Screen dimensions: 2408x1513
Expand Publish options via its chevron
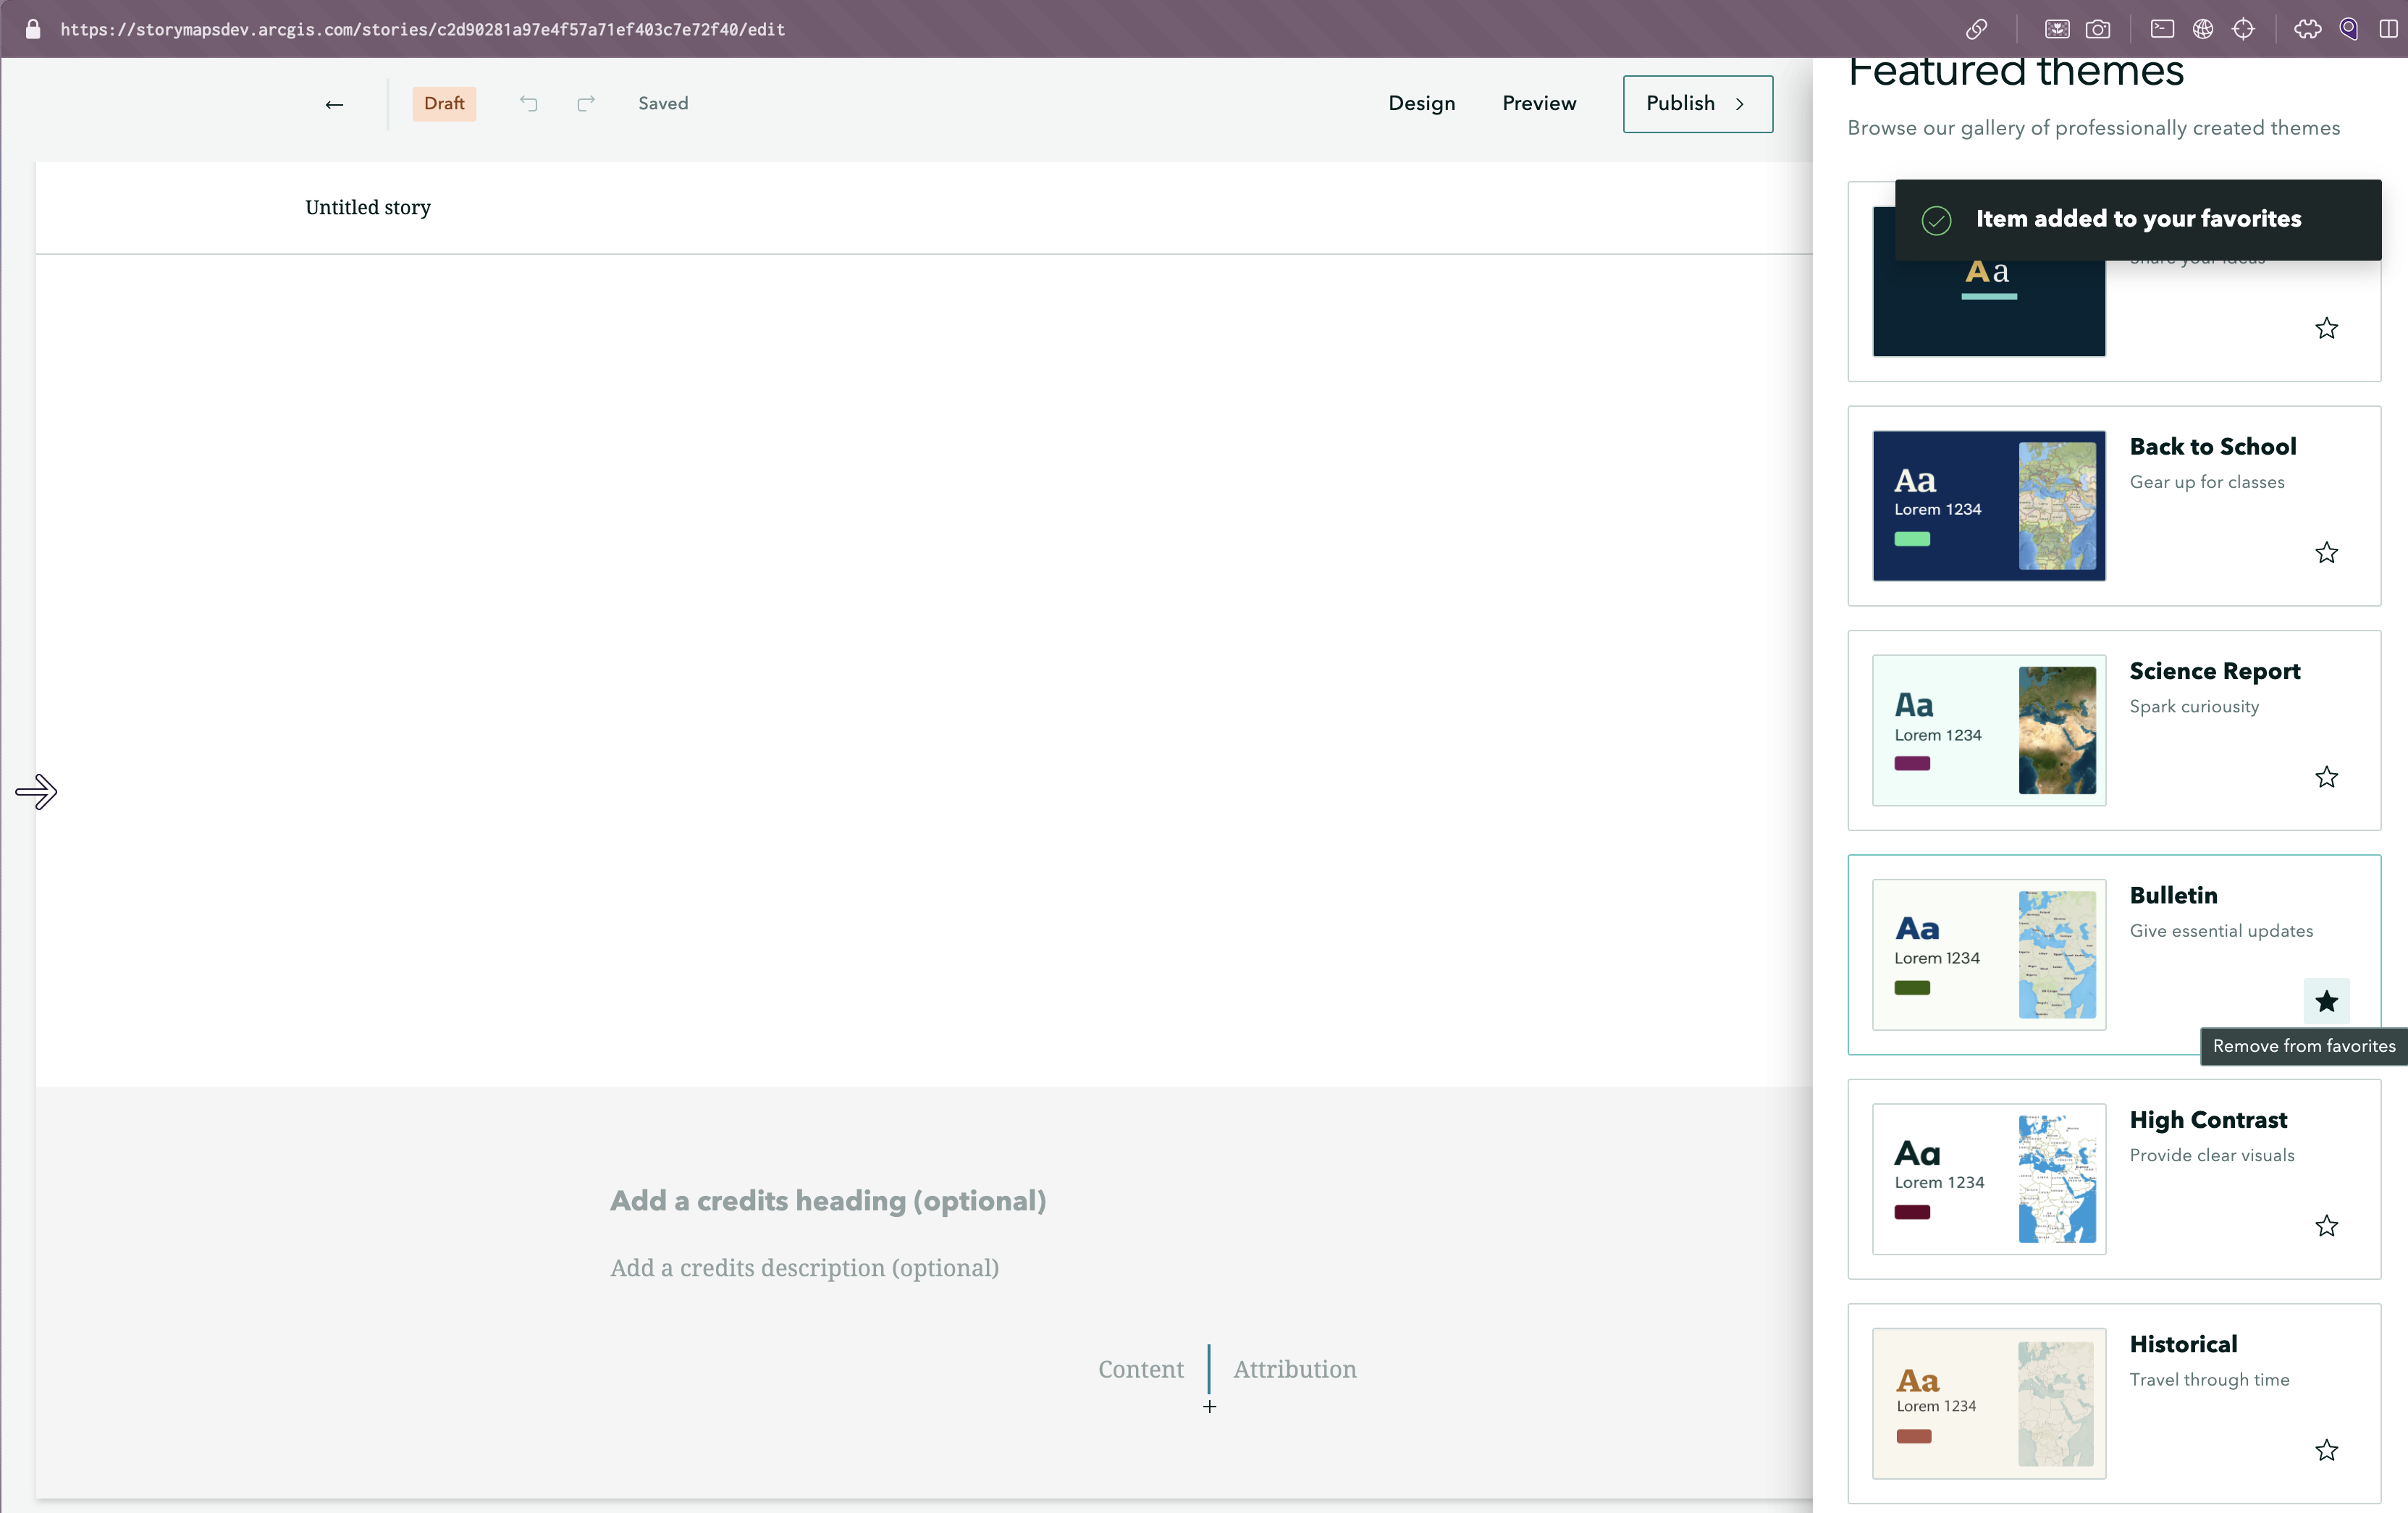1740,104
